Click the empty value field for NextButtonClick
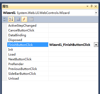The height and width of the screenshot is (94, 100). click(x=73, y=59)
